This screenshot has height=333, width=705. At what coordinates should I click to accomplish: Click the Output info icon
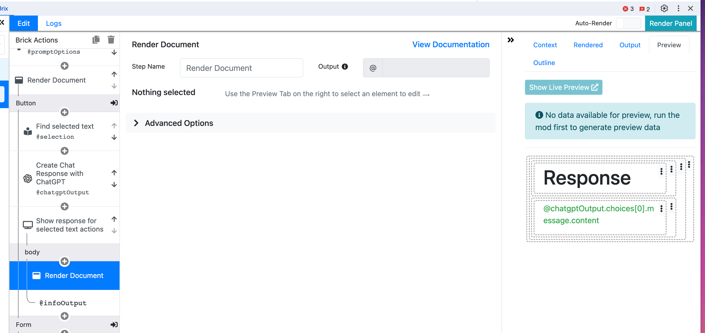tap(345, 67)
